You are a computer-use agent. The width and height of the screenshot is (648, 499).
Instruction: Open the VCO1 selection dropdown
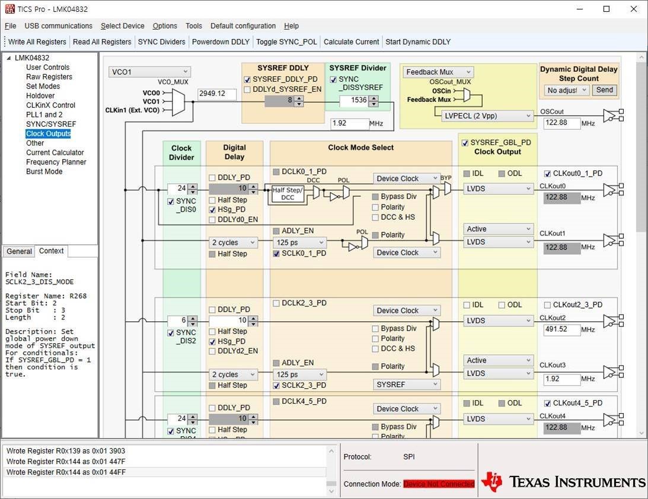tap(149, 72)
